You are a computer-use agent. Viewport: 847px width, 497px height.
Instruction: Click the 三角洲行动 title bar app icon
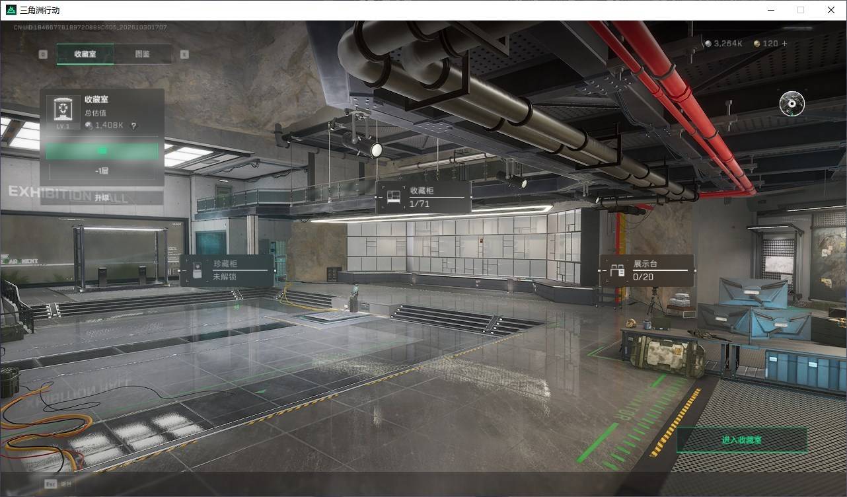coord(11,11)
